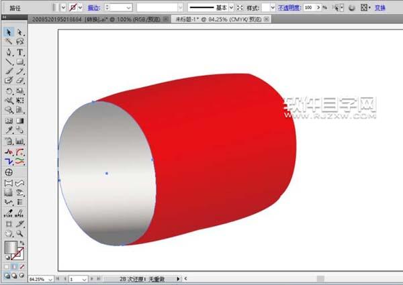Select the Pencil tool
The width and height of the screenshot is (403, 285).
pyautogui.click(x=19, y=71)
